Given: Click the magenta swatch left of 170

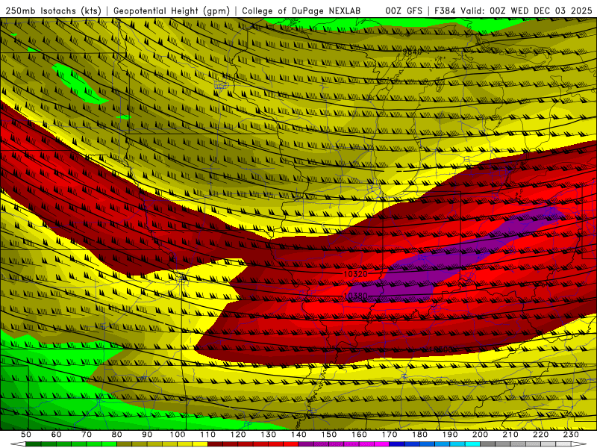Looking at the screenshot, I should coord(381,444).
